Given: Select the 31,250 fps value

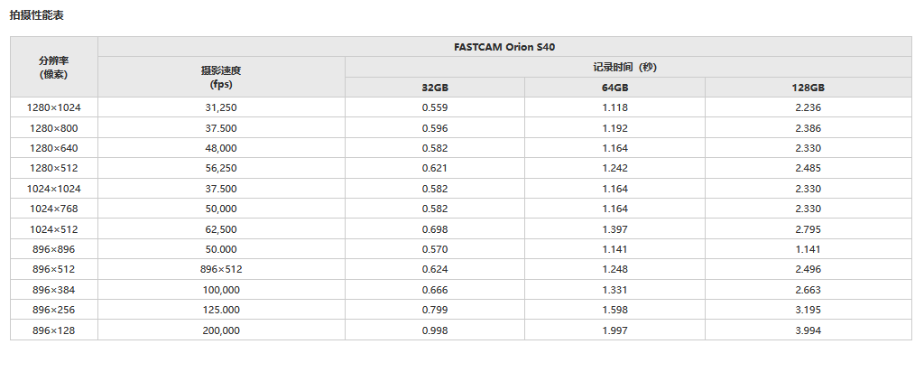Looking at the screenshot, I should point(221,107).
